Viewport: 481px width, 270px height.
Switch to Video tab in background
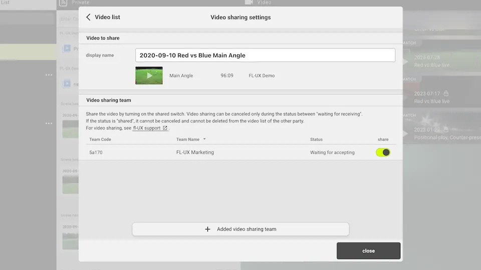point(259,2)
